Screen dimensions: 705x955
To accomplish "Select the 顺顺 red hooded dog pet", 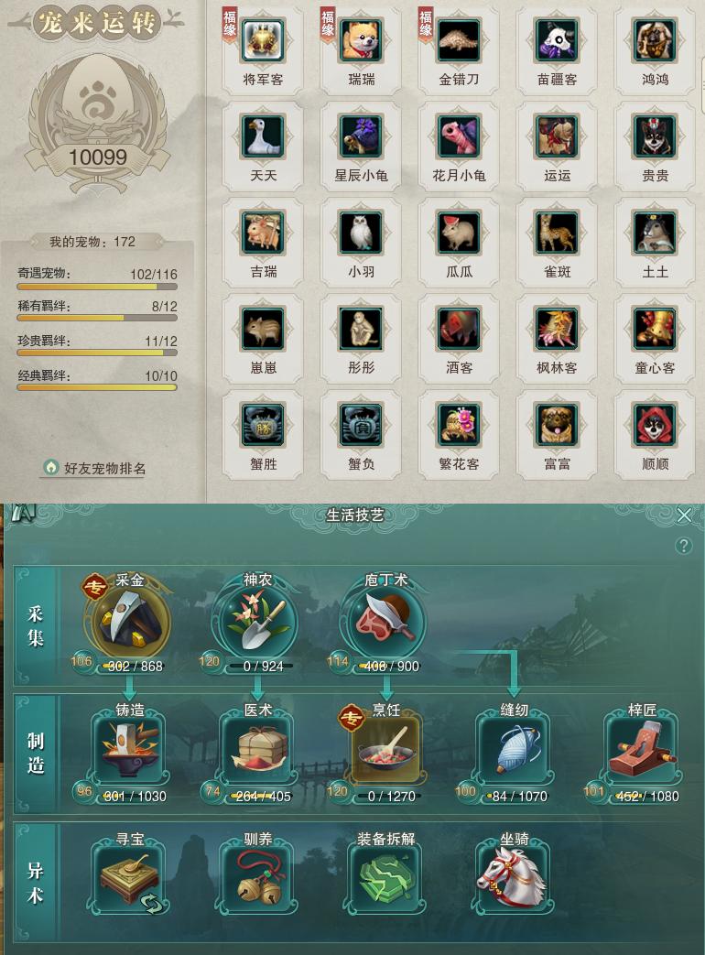I will tap(655, 425).
